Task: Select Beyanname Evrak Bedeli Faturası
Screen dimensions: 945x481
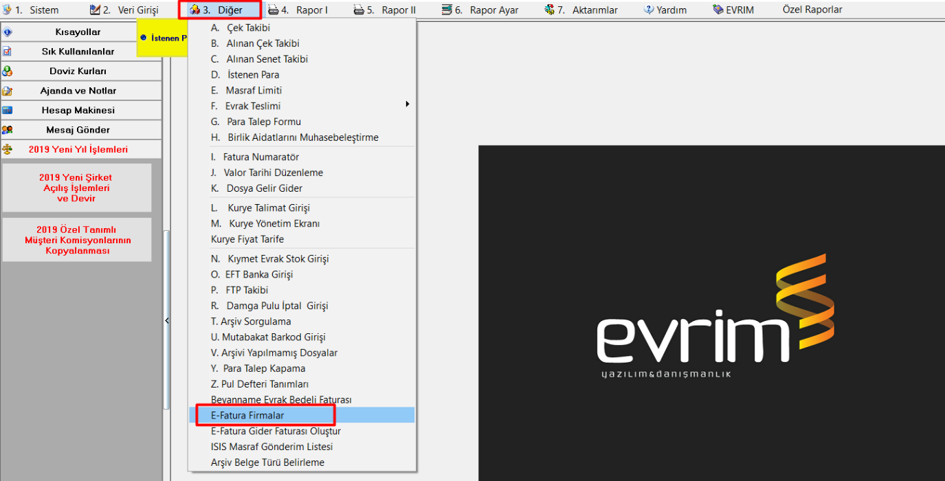Action: pos(302,400)
